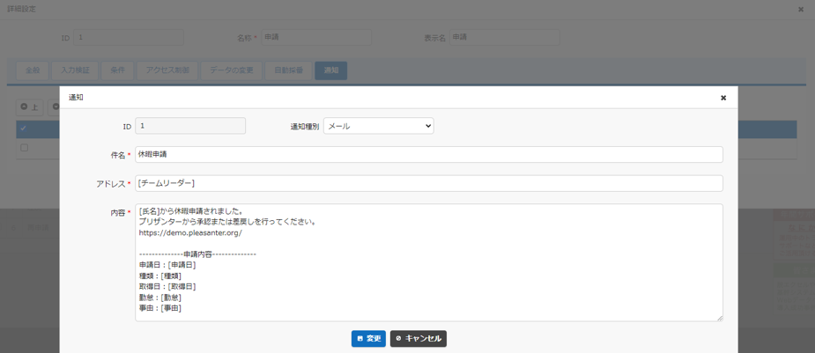Image resolution: width=815 pixels, height=353 pixels.
Task: Focus the アドレス field with [チームリーダー]
Action: 428,183
